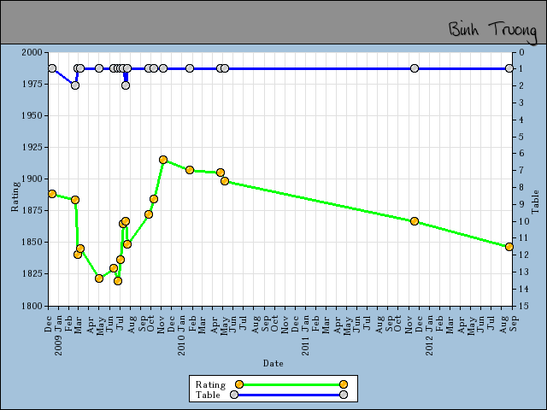Click the '1900' rating axis label
This screenshot has height=410, width=547.
pos(32,179)
